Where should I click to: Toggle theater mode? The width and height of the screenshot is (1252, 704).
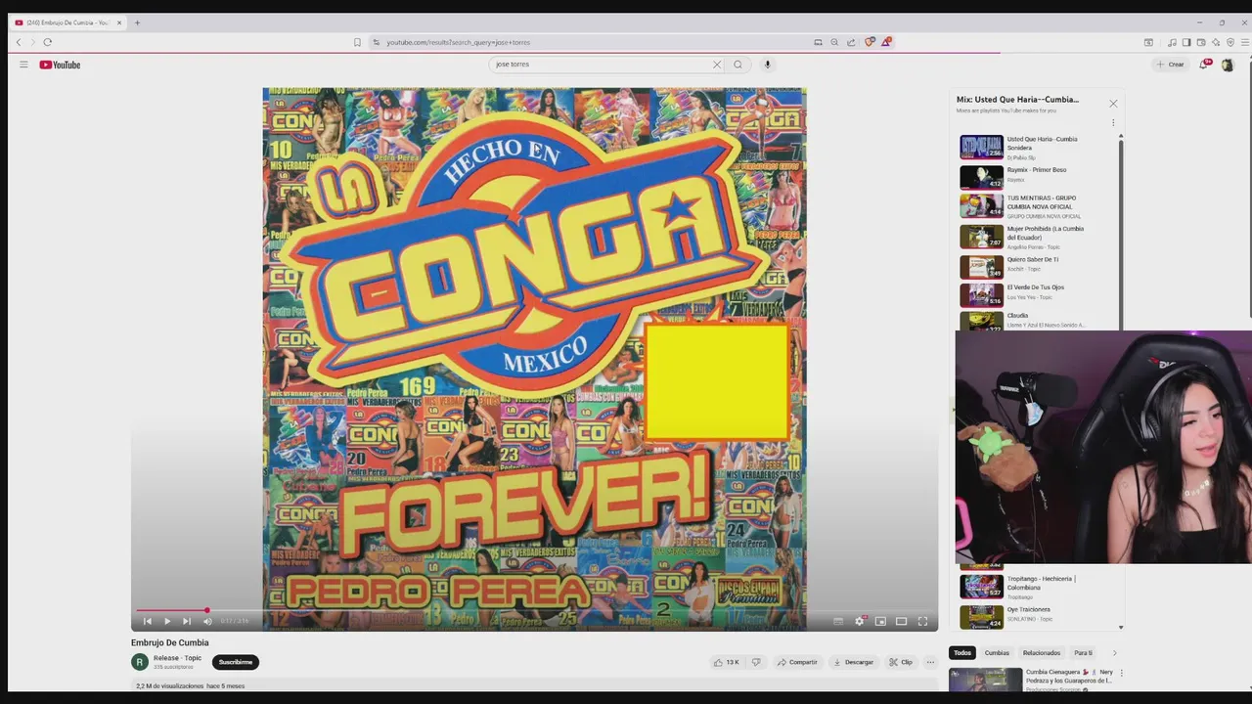[x=901, y=621]
